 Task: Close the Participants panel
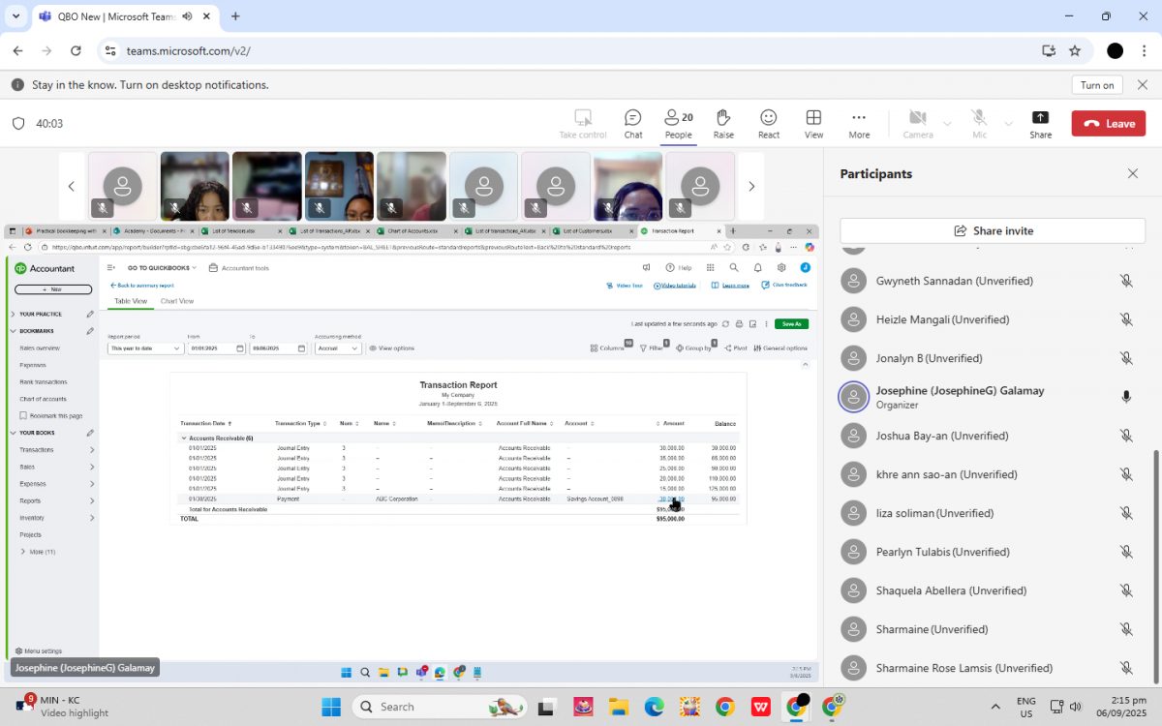tap(1133, 174)
